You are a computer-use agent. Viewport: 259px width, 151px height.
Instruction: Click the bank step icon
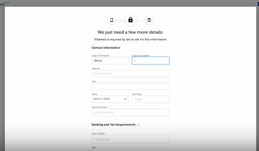click(149, 20)
